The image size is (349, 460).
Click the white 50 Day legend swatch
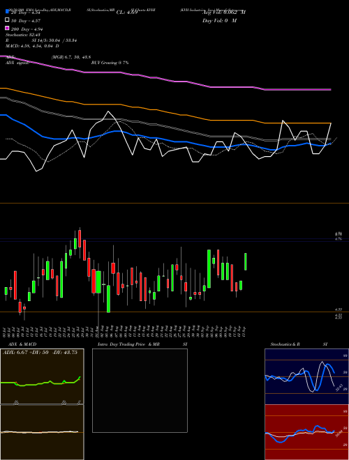7,20
